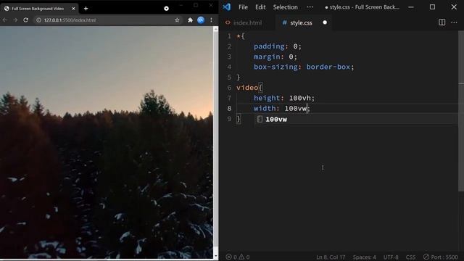Change indentation via Spaces: 4

tap(364, 257)
